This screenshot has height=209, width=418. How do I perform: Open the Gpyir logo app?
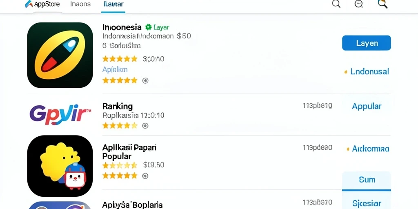(60, 115)
